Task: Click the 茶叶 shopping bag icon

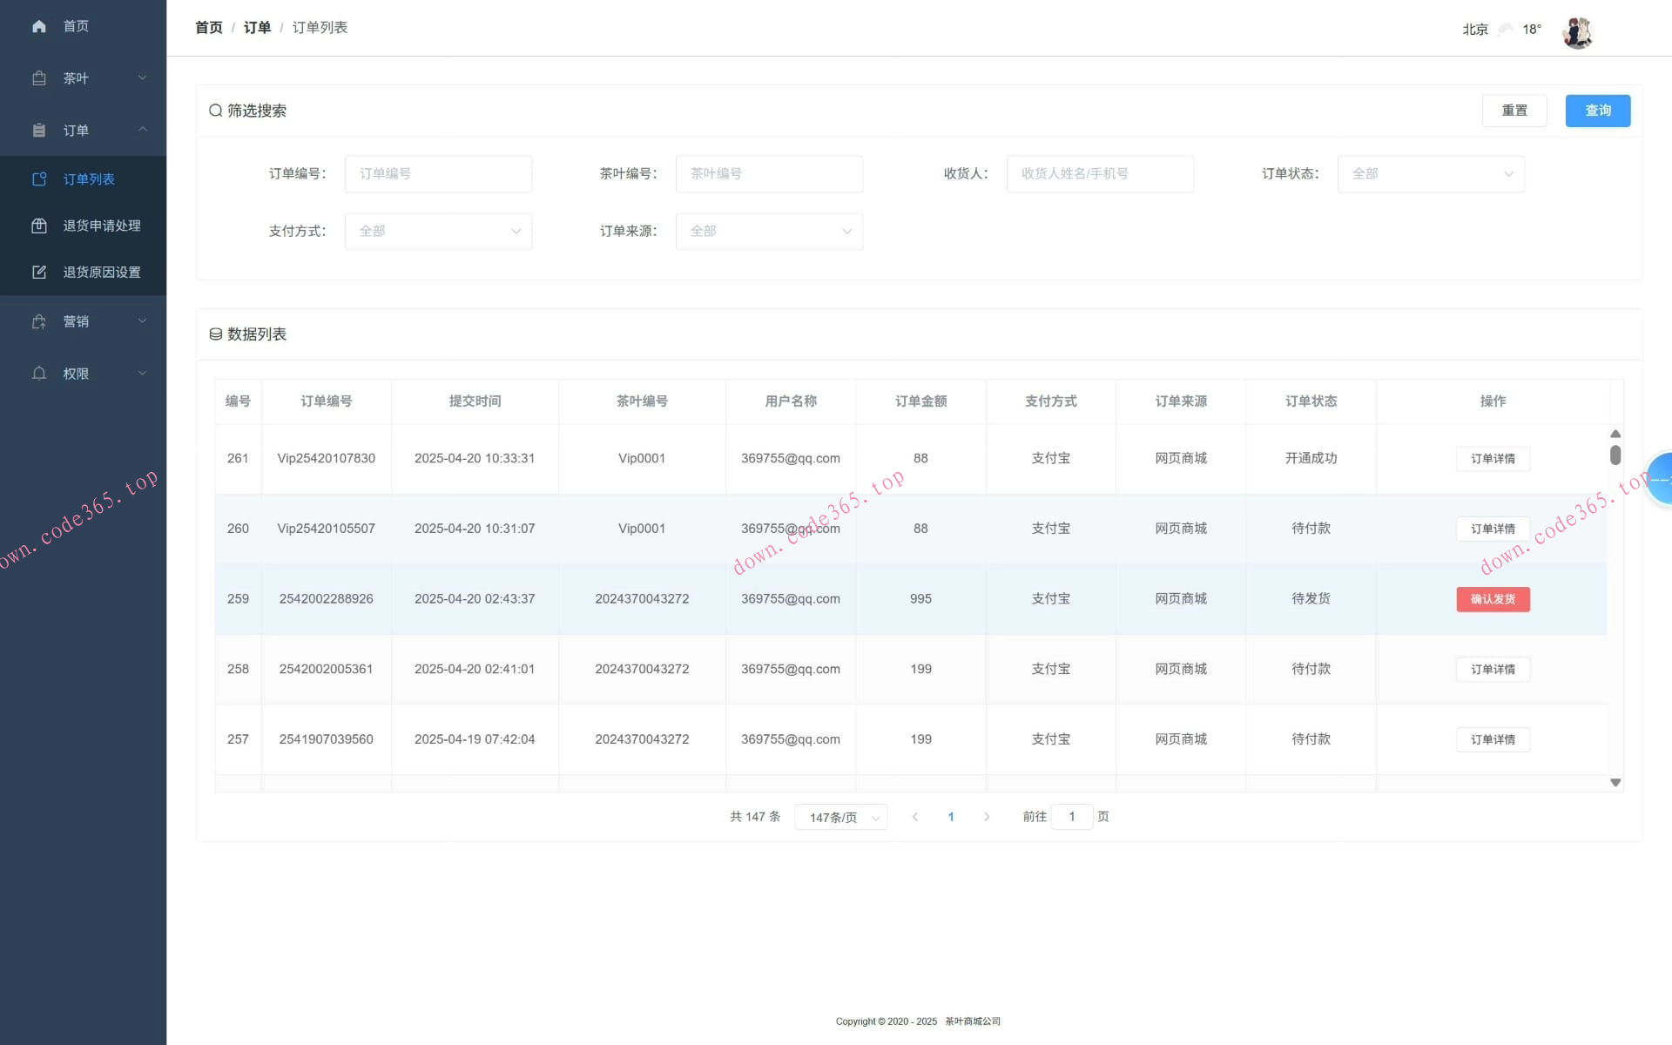Action: [x=39, y=78]
